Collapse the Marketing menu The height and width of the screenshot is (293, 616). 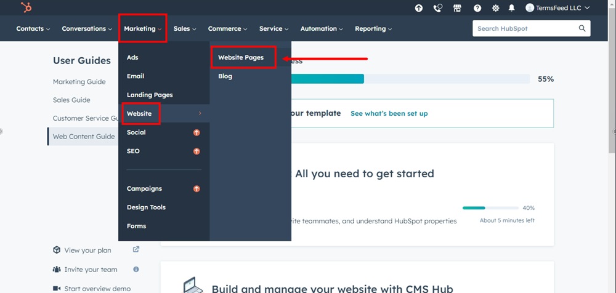[x=143, y=29]
